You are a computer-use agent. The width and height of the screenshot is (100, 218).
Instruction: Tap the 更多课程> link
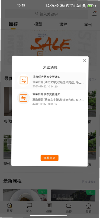click(88, 182)
